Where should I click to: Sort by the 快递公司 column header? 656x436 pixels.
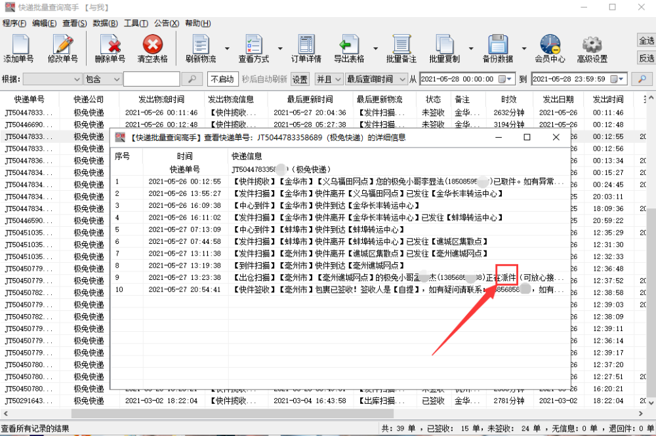tap(89, 100)
